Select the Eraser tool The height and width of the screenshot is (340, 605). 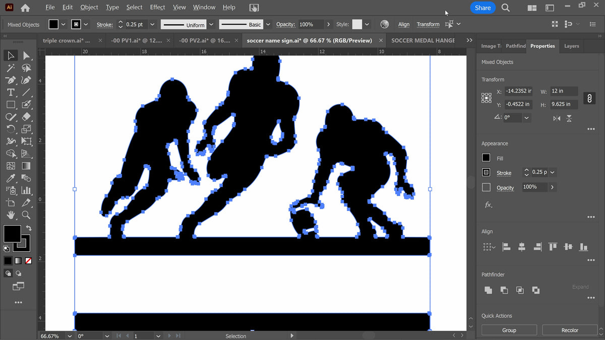(x=27, y=117)
